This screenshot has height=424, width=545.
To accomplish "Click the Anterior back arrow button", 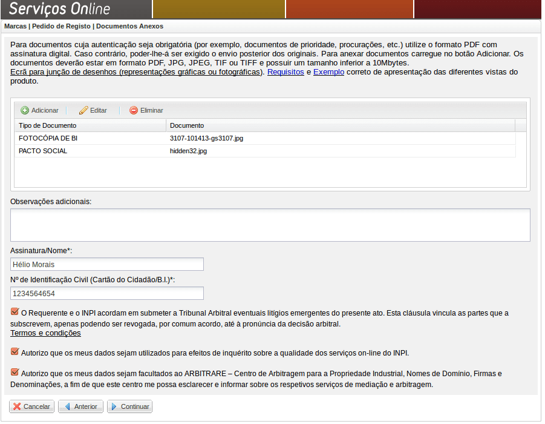I will [x=80, y=406].
